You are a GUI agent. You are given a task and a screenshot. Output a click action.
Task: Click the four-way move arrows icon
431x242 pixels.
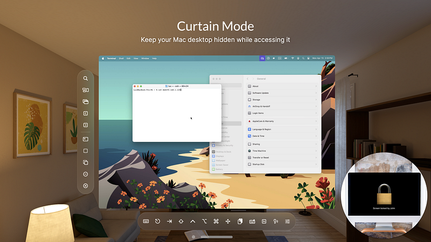tap(228, 221)
